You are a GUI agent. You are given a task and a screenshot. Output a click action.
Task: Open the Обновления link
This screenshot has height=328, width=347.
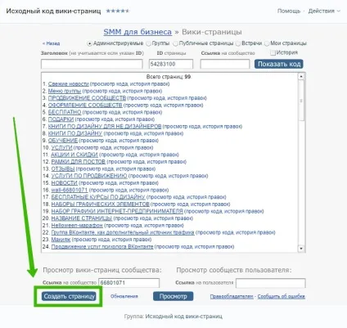pos(124,296)
